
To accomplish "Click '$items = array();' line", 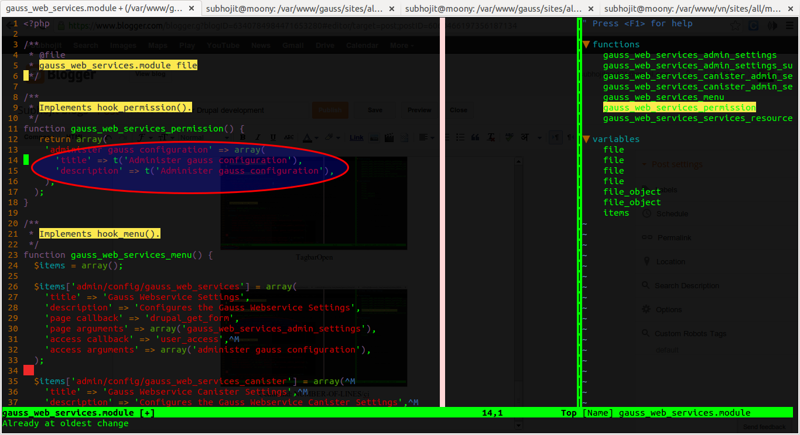I will tap(78, 265).
